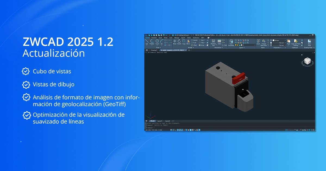This screenshot has height=171, width=326.
Task: Select the Line drawing tool
Action: (147, 42)
